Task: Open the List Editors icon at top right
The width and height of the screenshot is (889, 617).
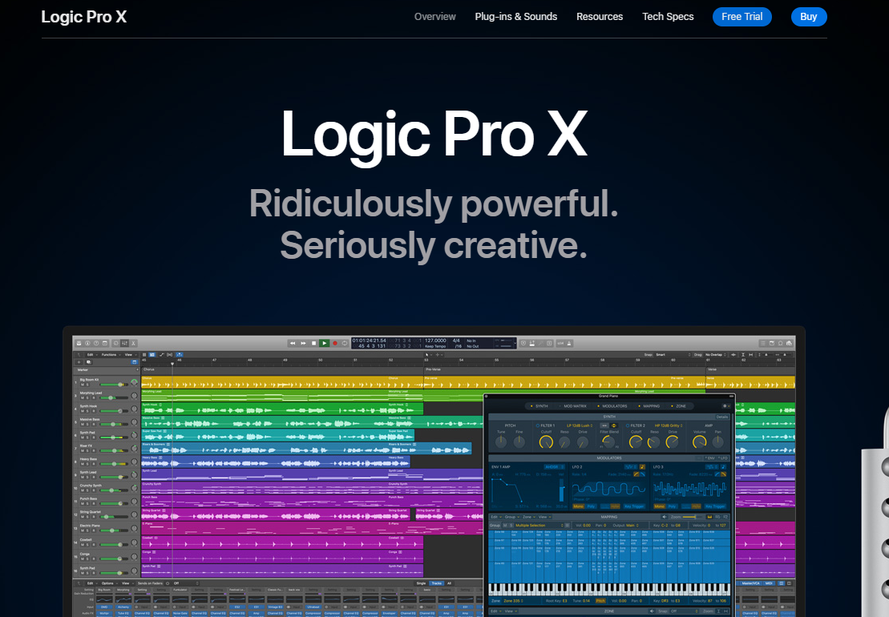Action: [x=762, y=343]
